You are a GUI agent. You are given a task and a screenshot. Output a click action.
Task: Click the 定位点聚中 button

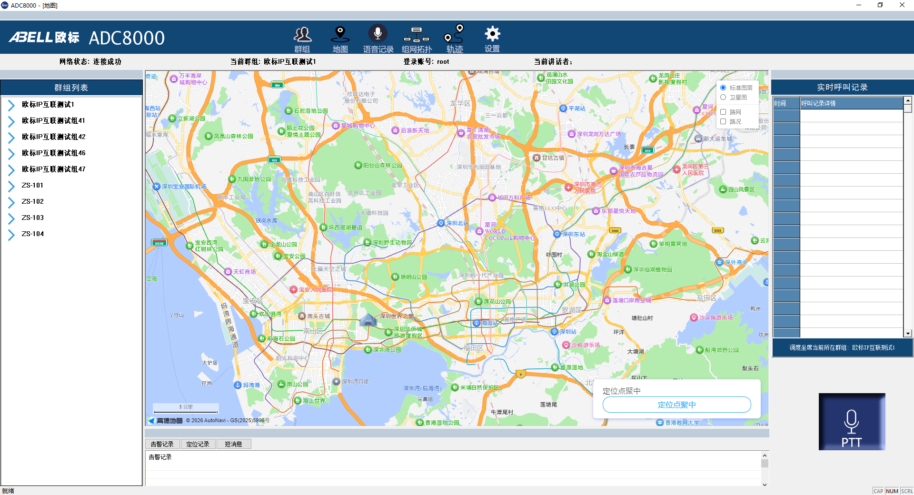click(x=676, y=405)
